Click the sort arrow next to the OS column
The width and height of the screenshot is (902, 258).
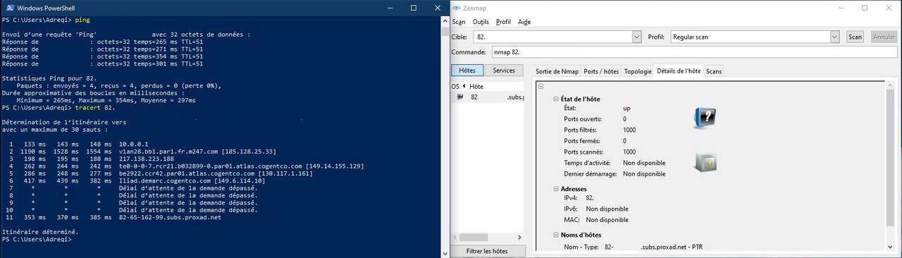point(464,86)
